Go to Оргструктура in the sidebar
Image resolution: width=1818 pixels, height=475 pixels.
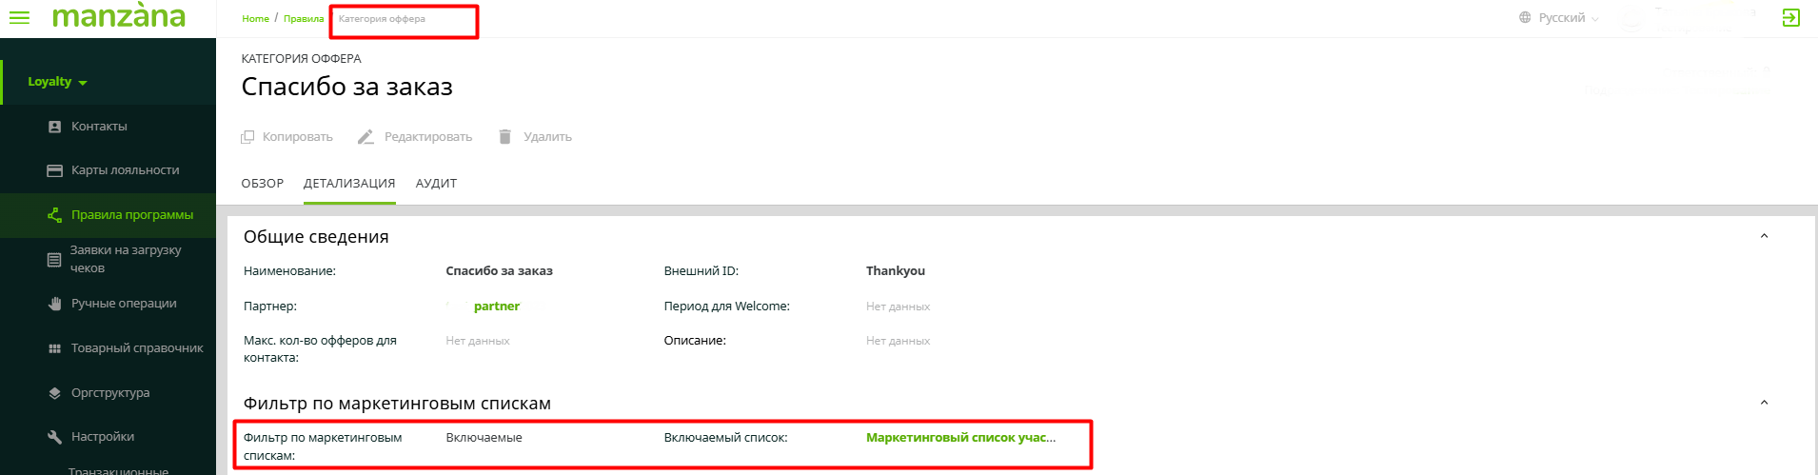pyautogui.click(x=110, y=393)
